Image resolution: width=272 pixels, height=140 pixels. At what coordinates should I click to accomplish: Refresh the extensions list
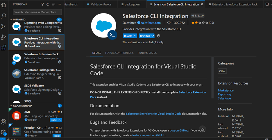(48, 4)
